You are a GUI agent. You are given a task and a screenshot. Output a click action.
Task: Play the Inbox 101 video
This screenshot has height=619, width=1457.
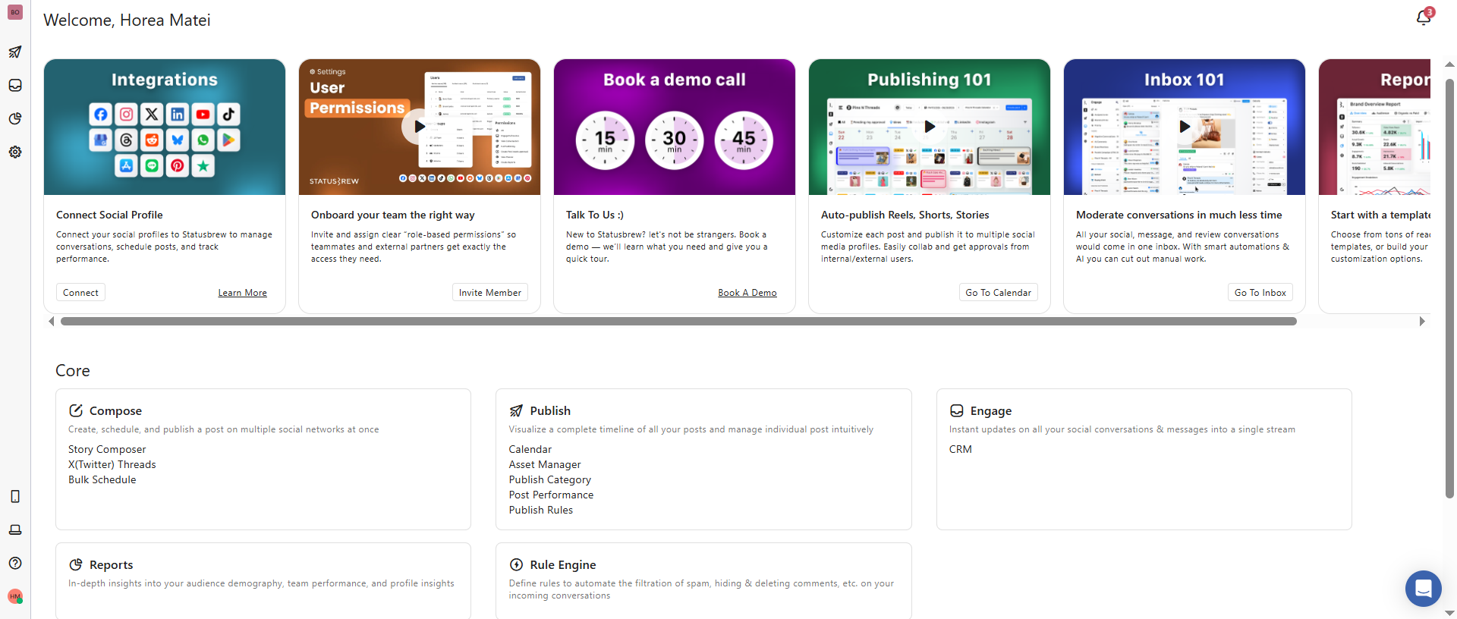[1185, 127]
